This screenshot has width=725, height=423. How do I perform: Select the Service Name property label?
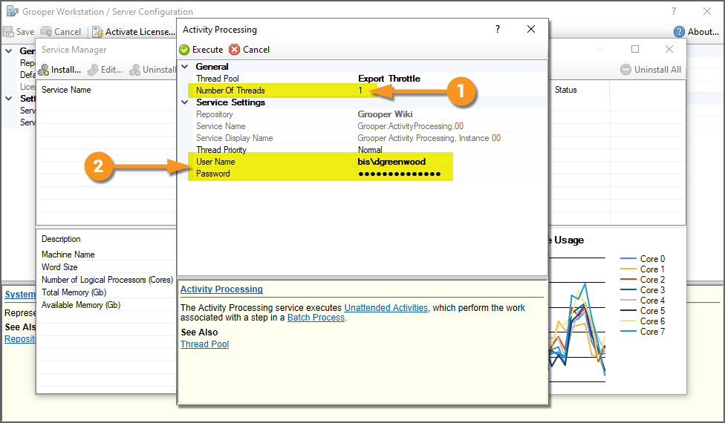pos(221,126)
